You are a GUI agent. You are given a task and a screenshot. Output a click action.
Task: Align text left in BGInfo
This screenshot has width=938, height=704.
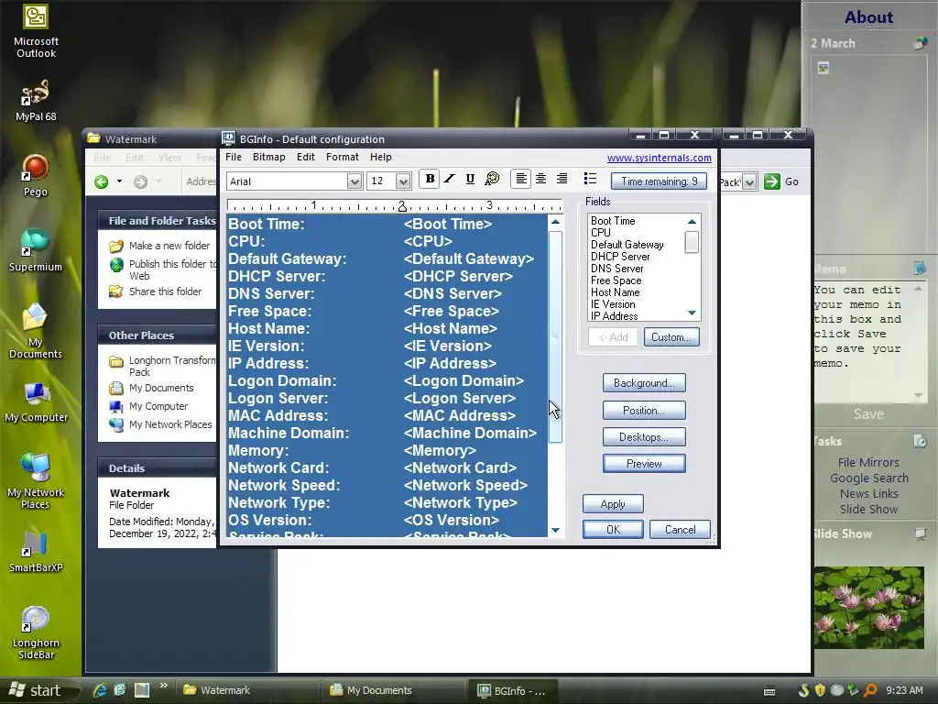pyautogui.click(x=521, y=179)
